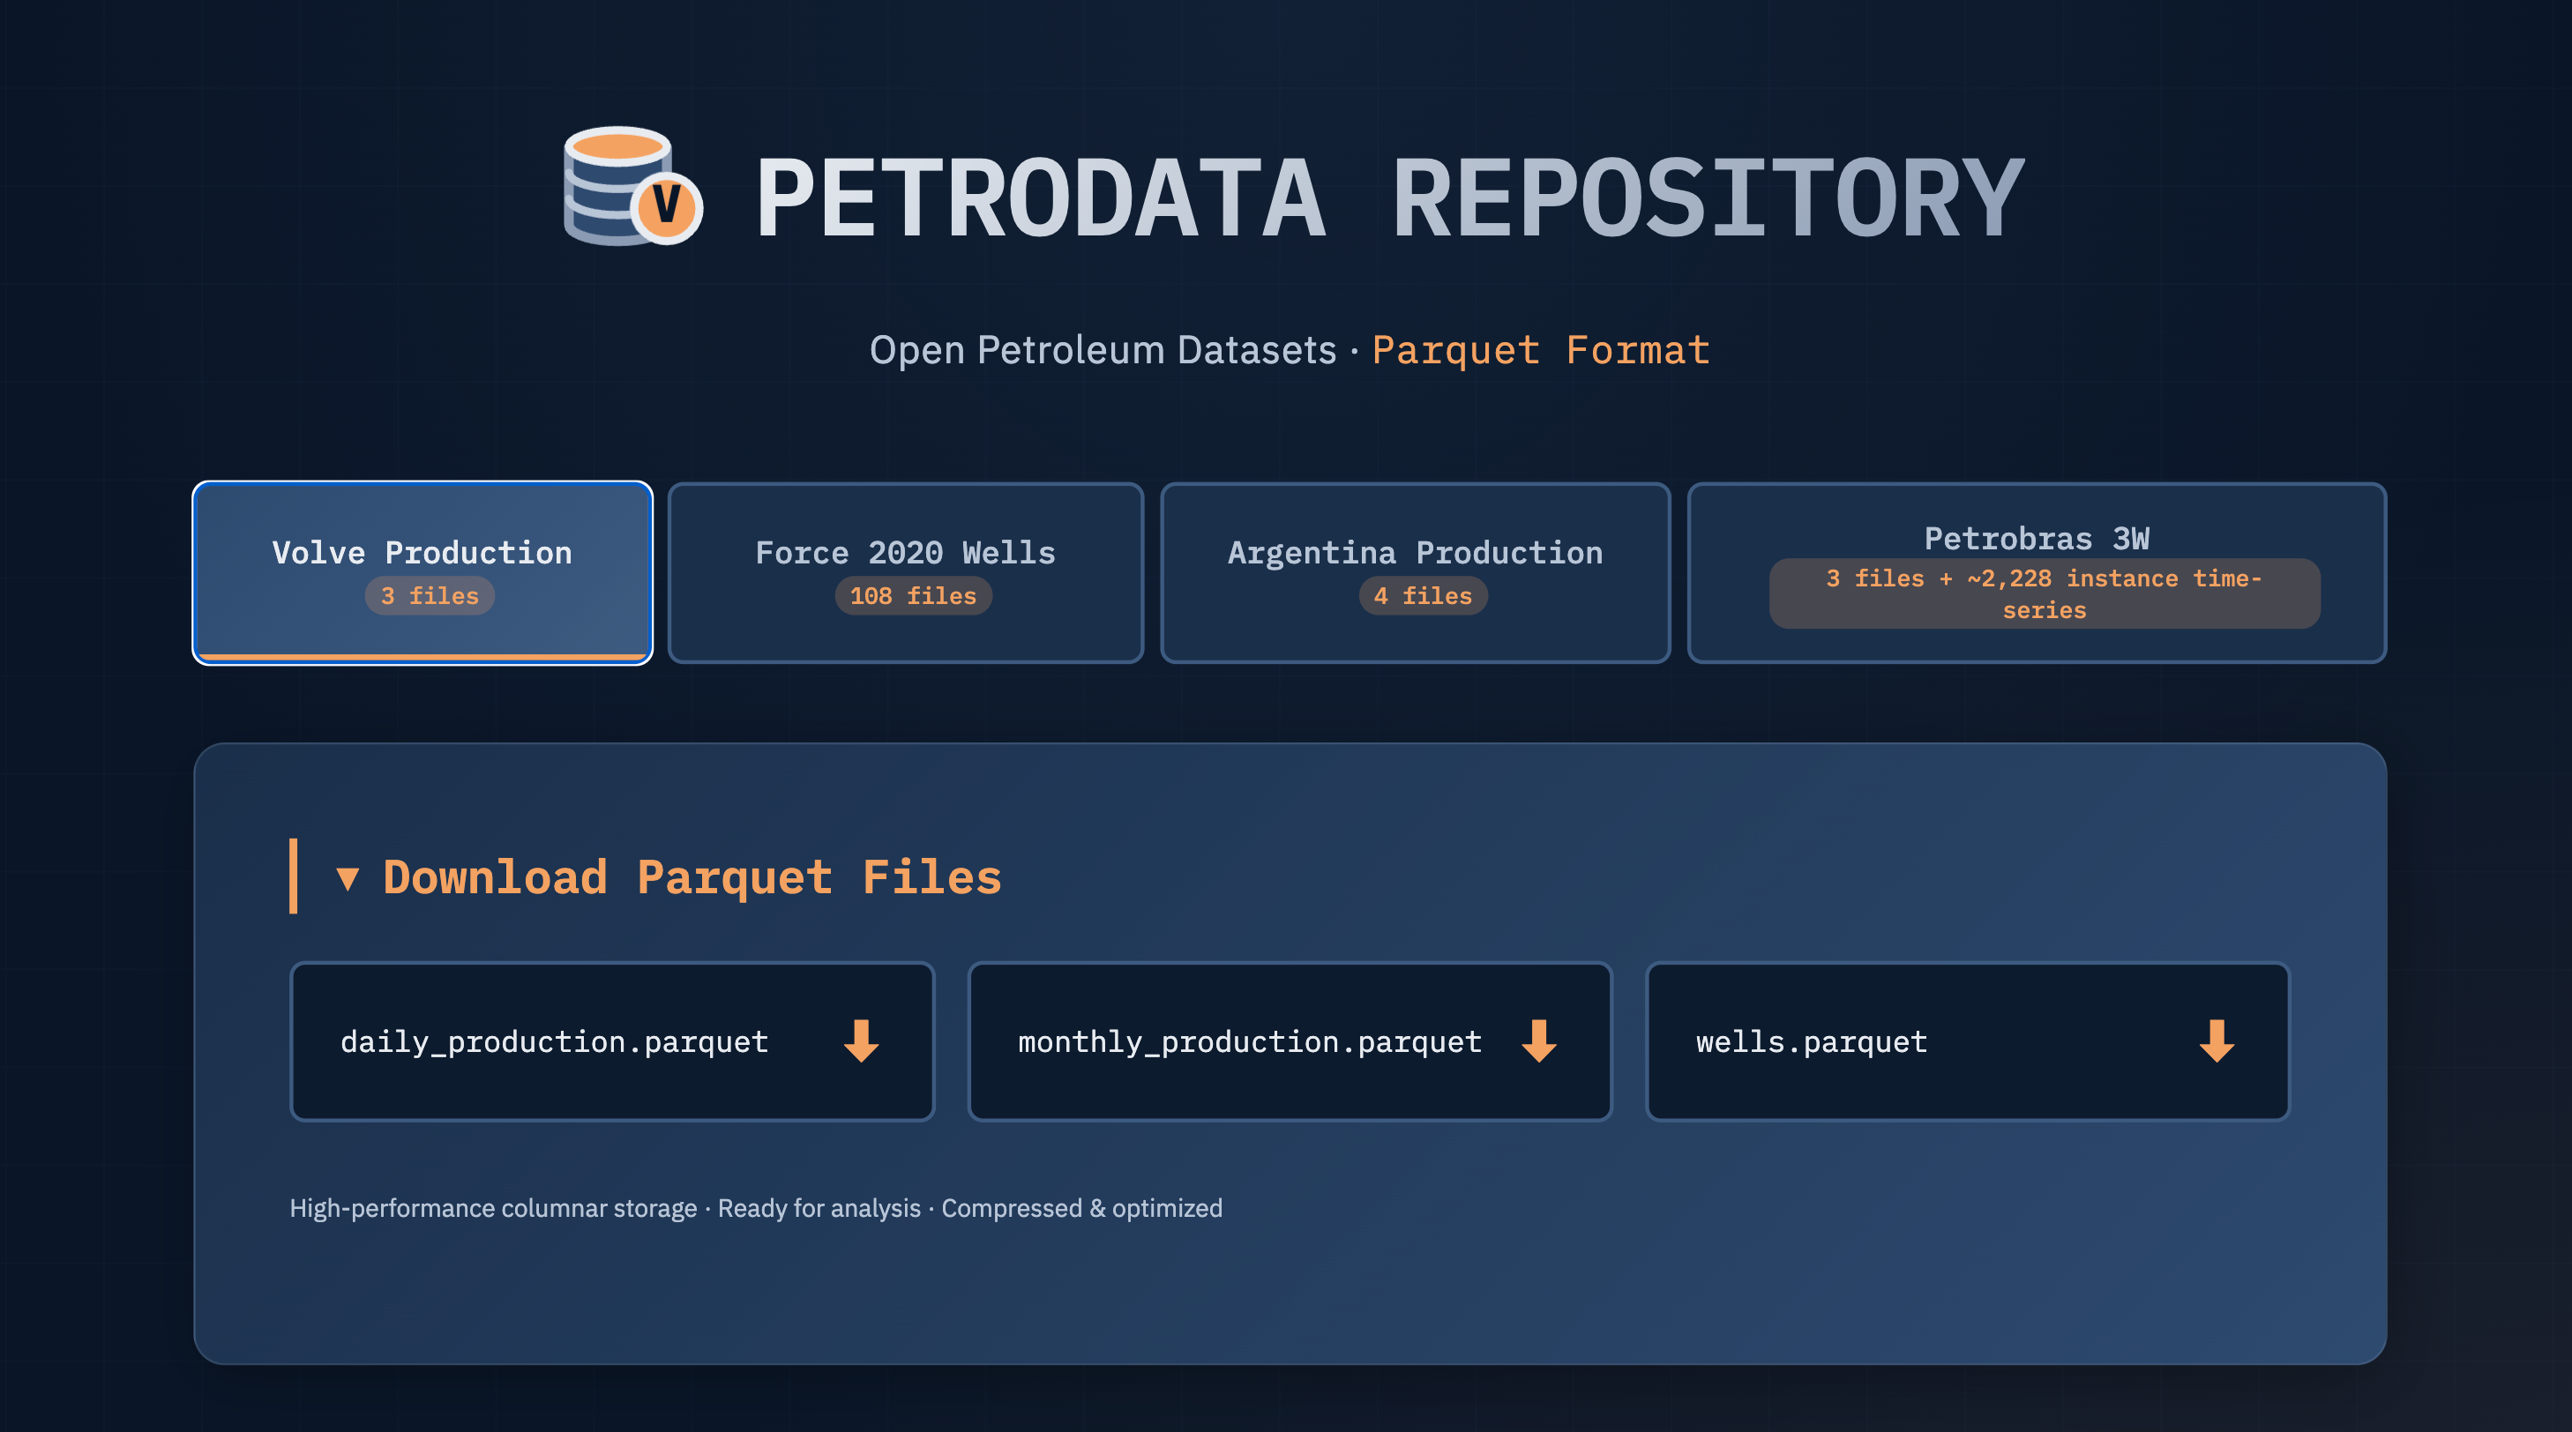This screenshot has width=2572, height=1432.
Task: Switch to the Petrobras 3W tab
Action: pos(2037,573)
